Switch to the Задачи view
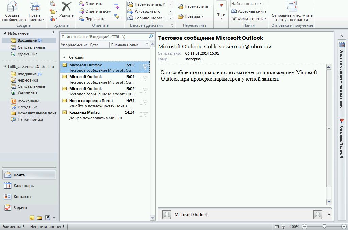Image resolution: width=348 pixels, height=230 pixels. pyautogui.click(x=29, y=208)
